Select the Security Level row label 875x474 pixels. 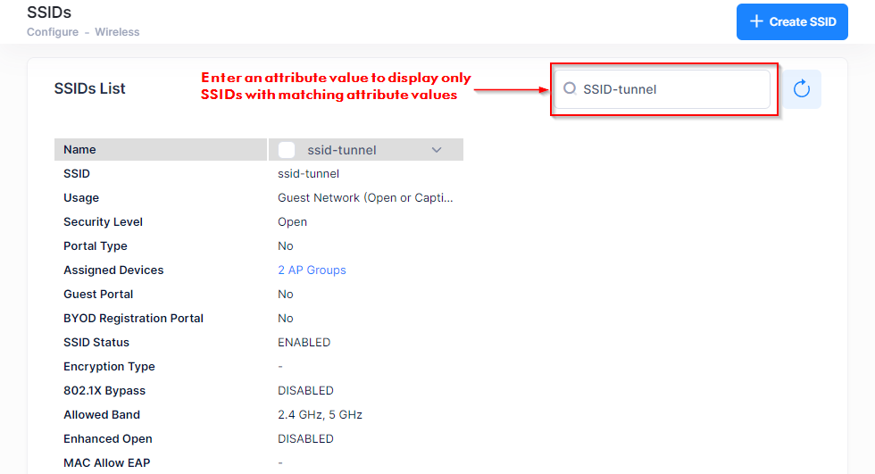tap(103, 221)
